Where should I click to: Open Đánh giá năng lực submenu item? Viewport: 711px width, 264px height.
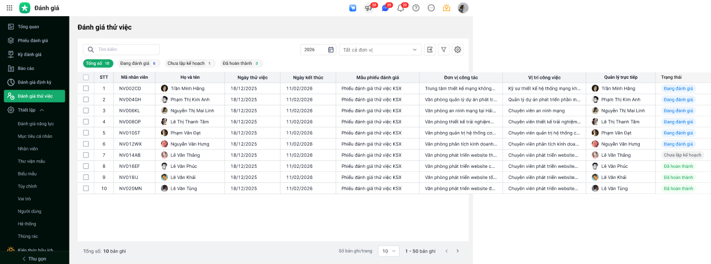pos(36,124)
